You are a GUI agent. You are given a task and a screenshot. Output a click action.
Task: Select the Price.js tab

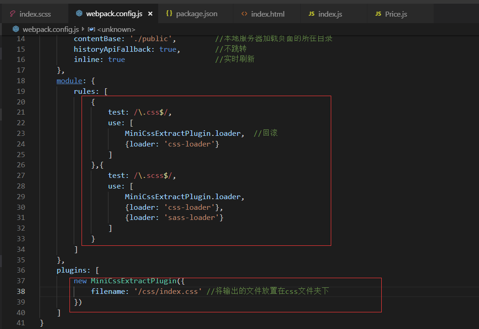click(x=398, y=13)
